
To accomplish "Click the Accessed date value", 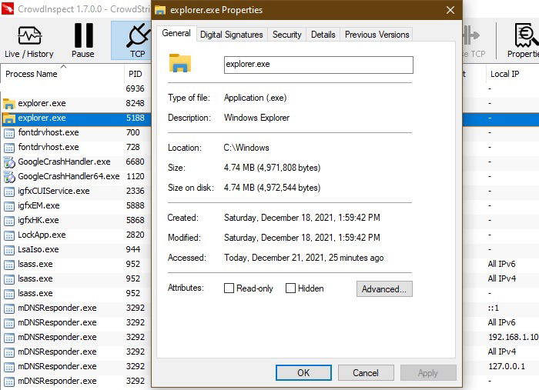I will tap(304, 258).
